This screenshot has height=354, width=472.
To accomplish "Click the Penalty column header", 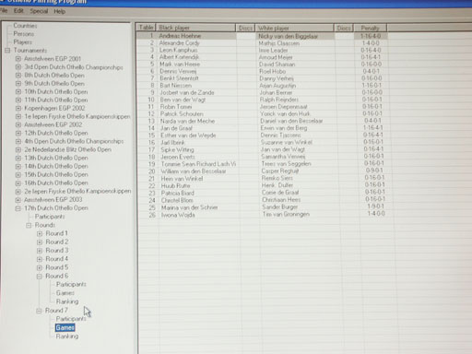I will [x=370, y=28].
